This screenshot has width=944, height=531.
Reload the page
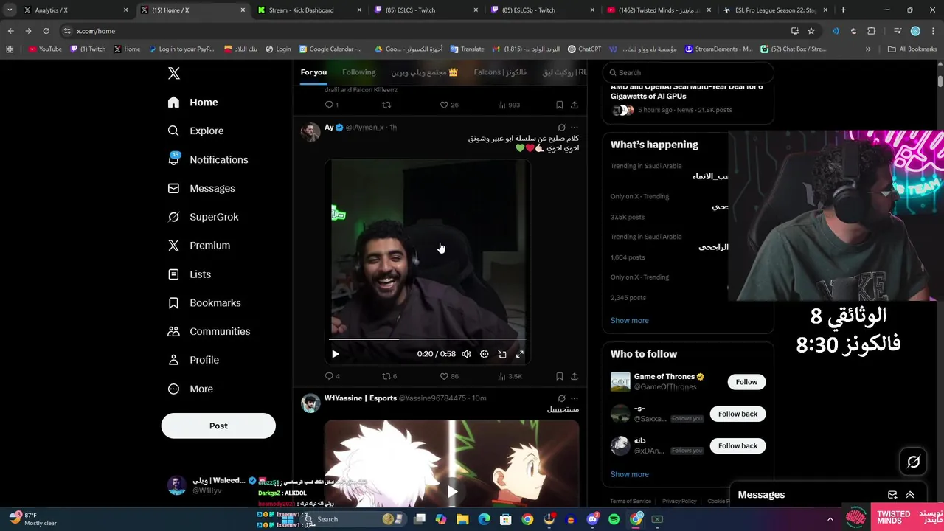pos(46,31)
